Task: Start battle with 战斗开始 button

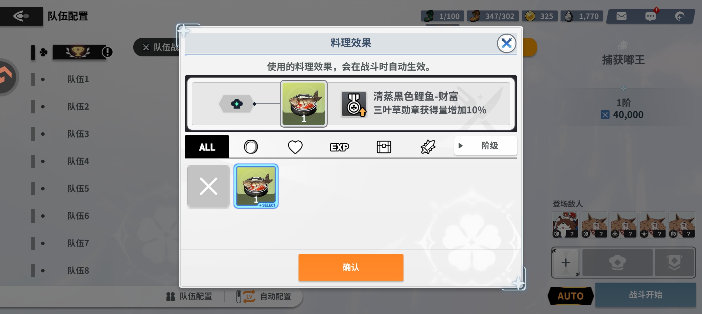Action: 646,295
